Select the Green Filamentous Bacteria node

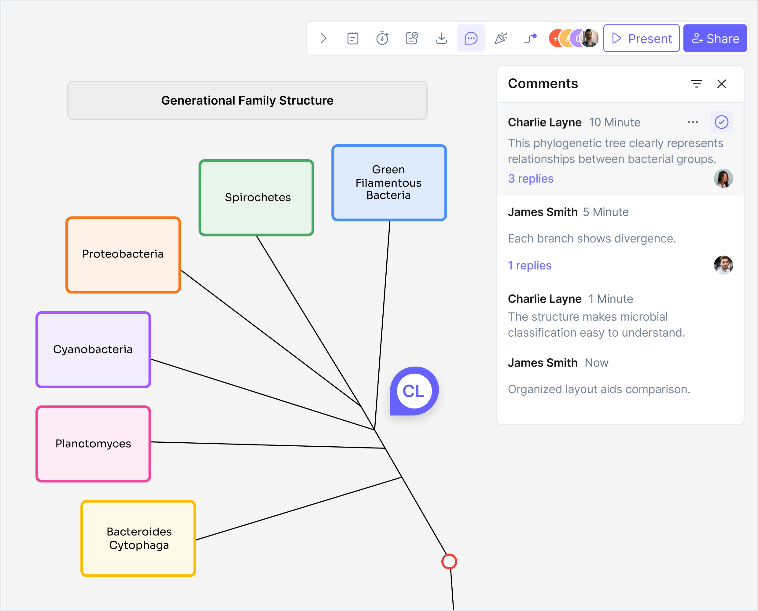coord(389,183)
